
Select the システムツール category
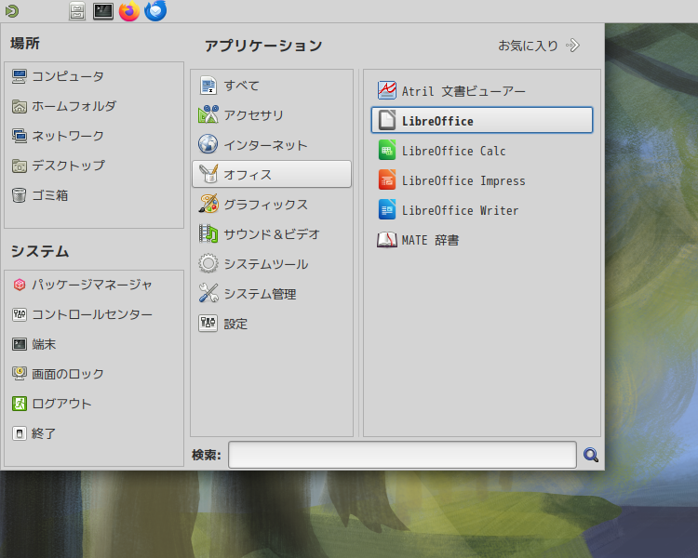click(272, 264)
